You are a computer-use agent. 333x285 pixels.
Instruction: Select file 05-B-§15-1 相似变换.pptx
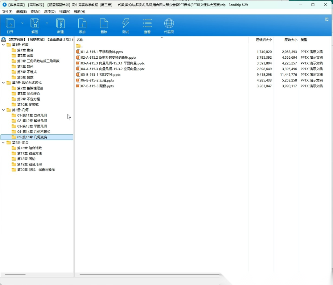click(x=101, y=75)
